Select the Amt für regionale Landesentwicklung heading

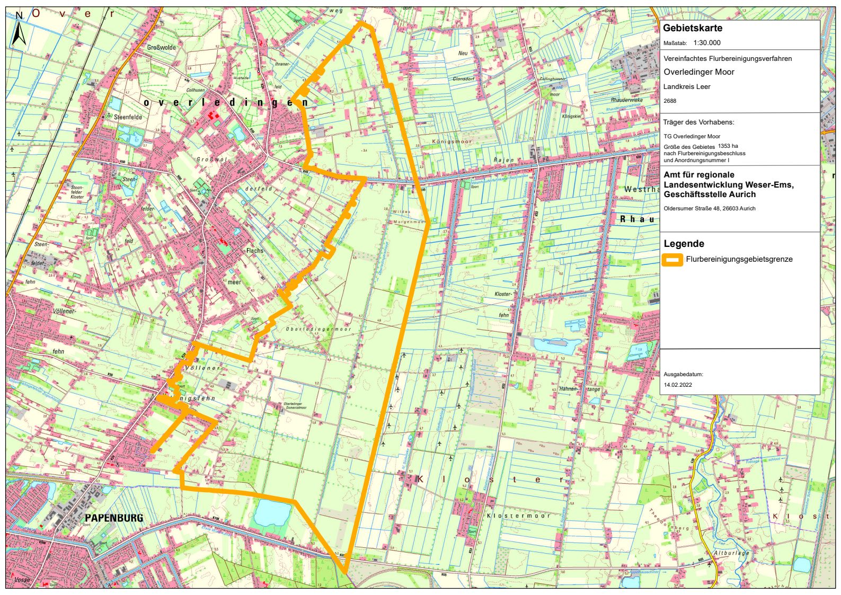[x=728, y=184]
